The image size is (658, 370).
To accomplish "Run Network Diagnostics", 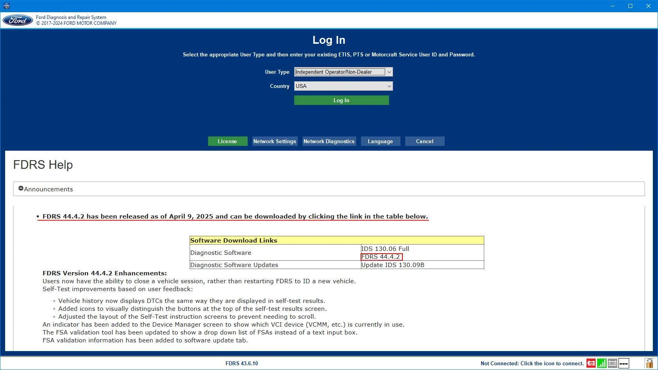I will click(329, 141).
